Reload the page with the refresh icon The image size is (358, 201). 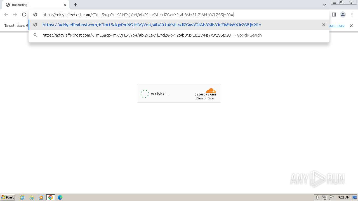point(24,15)
